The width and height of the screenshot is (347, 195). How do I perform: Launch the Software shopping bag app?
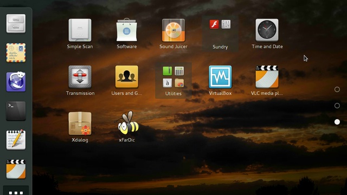pos(126,30)
